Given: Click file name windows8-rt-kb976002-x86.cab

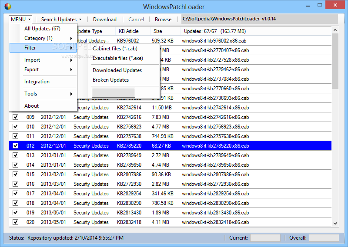Looking at the screenshot, I should (x=214, y=41).
